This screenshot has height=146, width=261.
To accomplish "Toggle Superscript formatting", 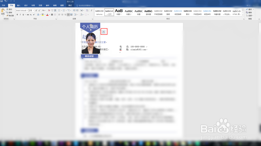I will (34, 15).
